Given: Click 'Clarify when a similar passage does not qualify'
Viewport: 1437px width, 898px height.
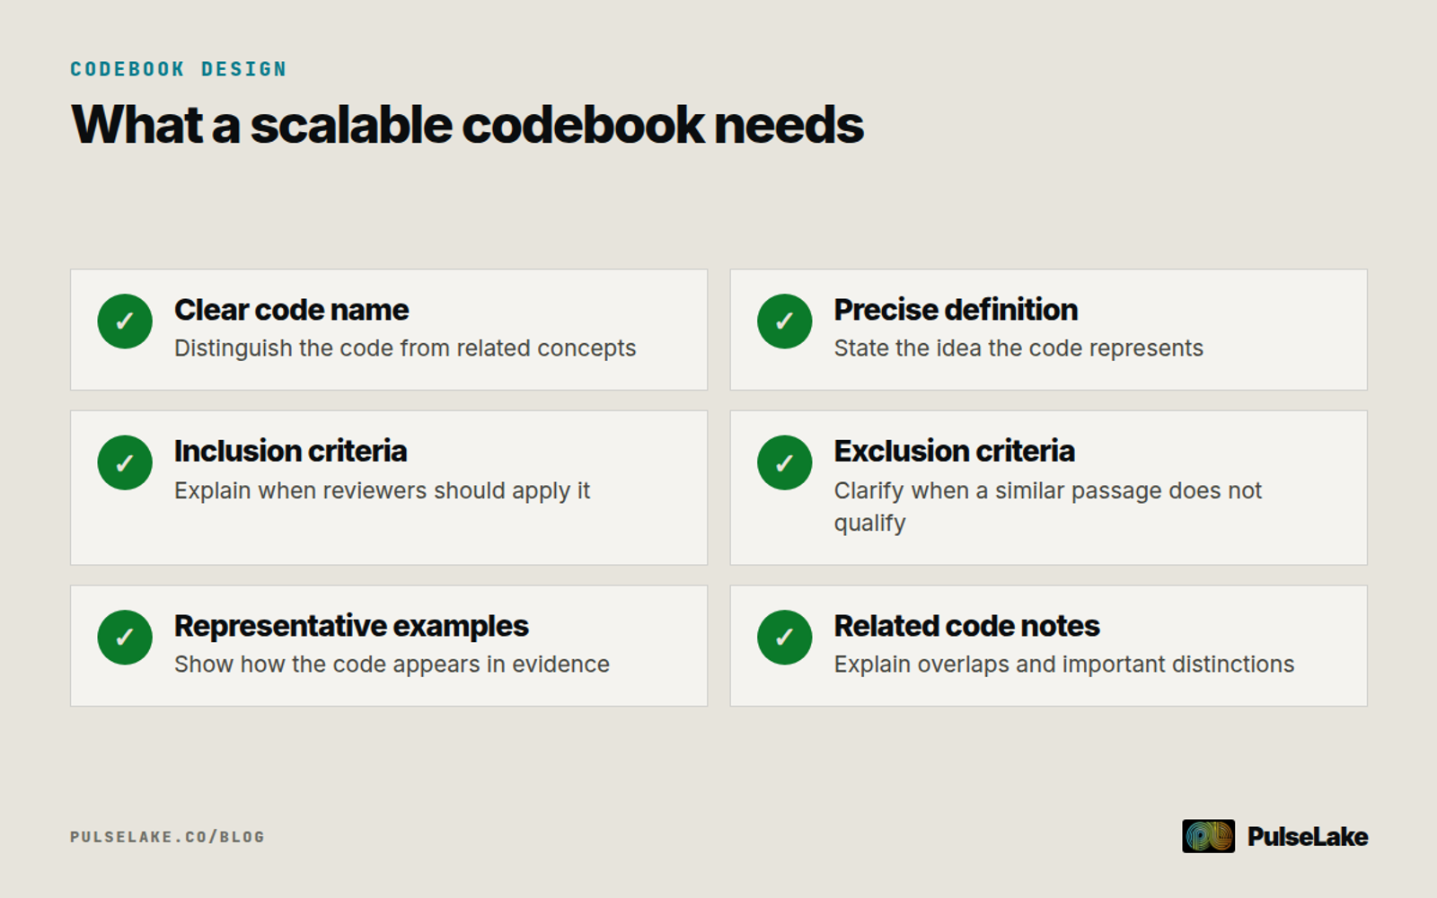Looking at the screenshot, I should pos(1048,506).
